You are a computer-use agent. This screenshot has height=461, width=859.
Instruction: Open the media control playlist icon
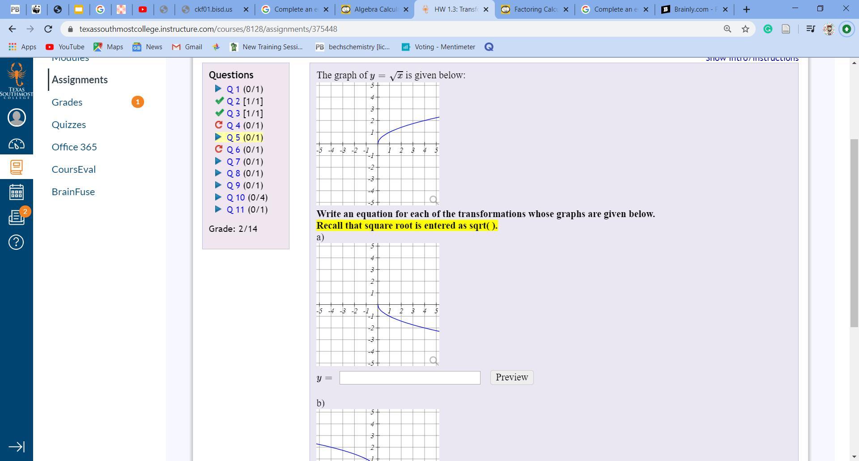click(x=810, y=29)
